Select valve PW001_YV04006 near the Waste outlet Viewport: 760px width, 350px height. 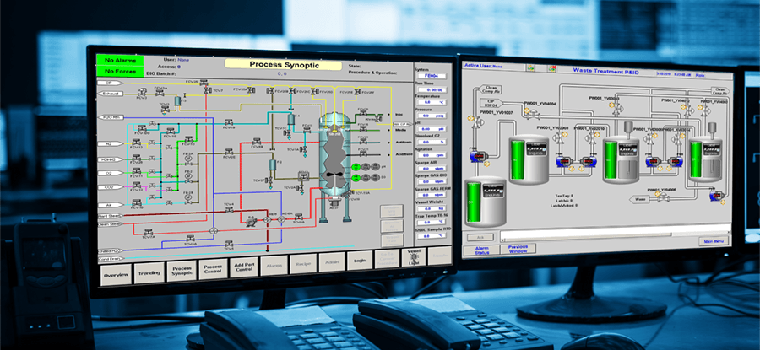tap(663, 197)
